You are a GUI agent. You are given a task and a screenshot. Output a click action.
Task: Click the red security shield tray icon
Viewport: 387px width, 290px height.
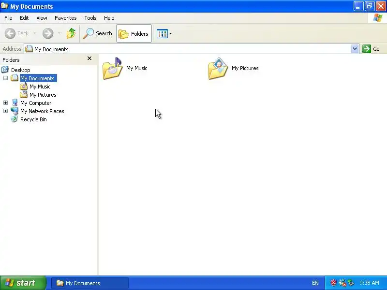click(x=333, y=283)
